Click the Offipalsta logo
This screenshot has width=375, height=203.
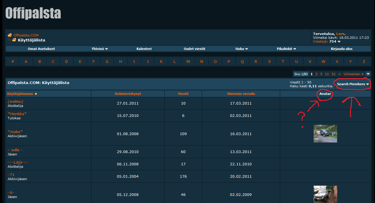(x=33, y=13)
